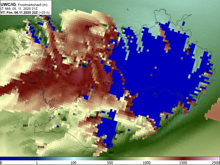Click the map value 1145
Viewport: 220px width, 165px height.
point(41,147)
